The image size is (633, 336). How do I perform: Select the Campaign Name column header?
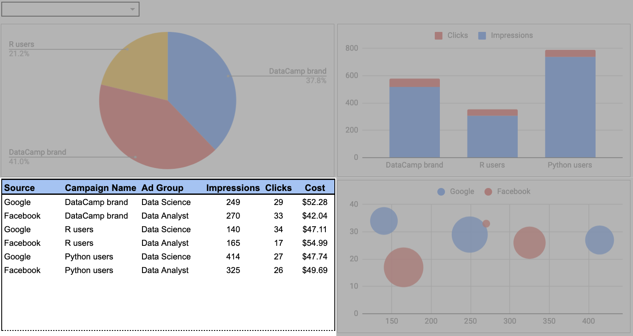[x=100, y=188]
